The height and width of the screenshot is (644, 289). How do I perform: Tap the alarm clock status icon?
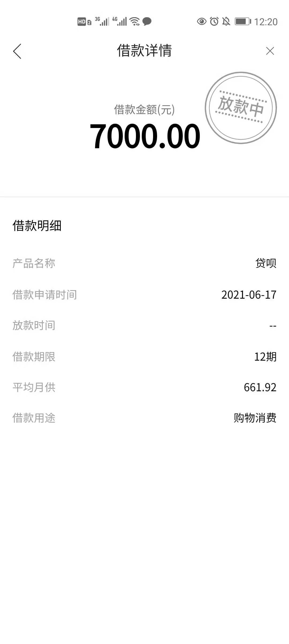coord(214,21)
